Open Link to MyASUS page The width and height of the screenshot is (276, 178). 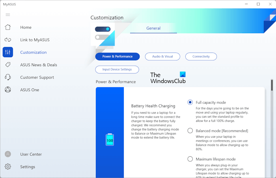(x=35, y=40)
